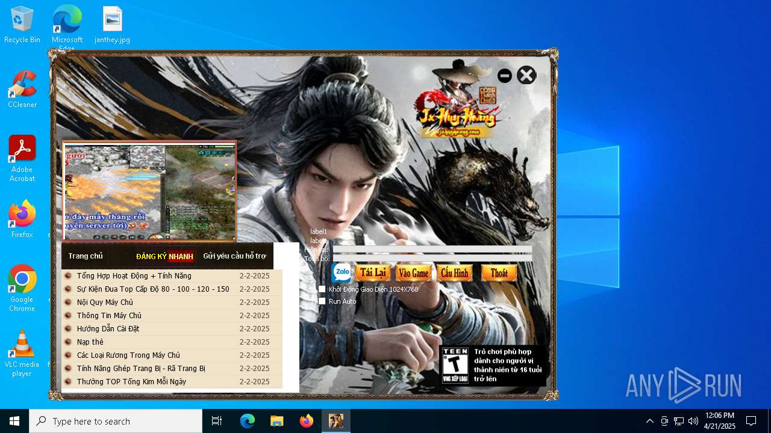This screenshot has height=433, width=771.
Task: Click the game screenshot thumbnail banner
Action: tap(149, 191)
